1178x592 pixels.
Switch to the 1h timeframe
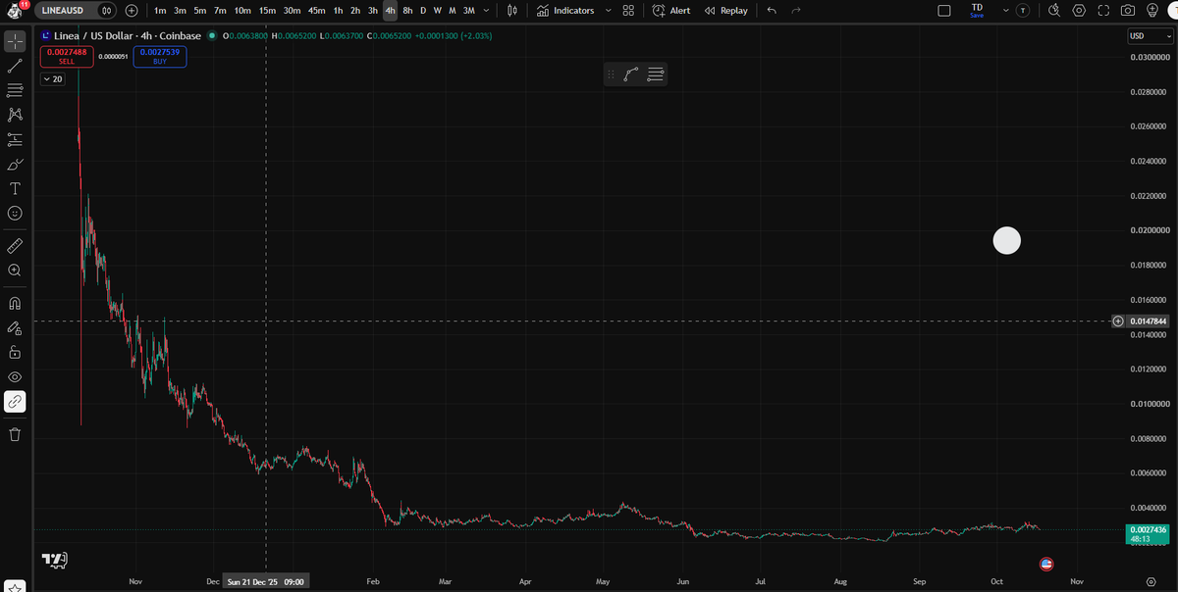tap(338, 10)
